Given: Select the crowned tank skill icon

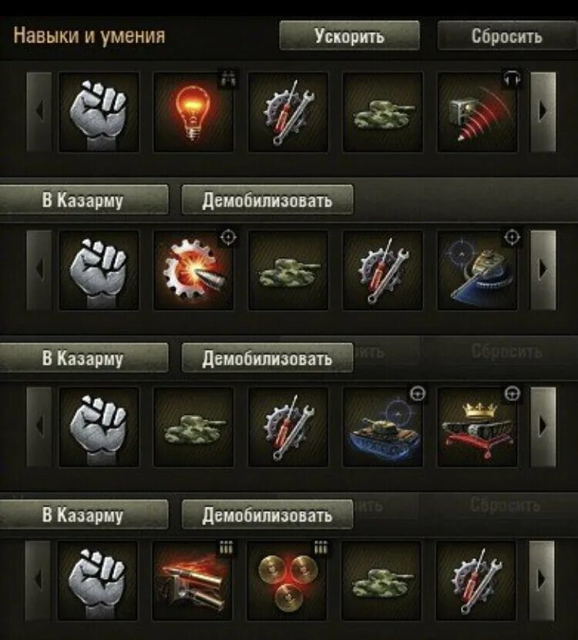Looking at the screenshot, I should tap(477, 426).
